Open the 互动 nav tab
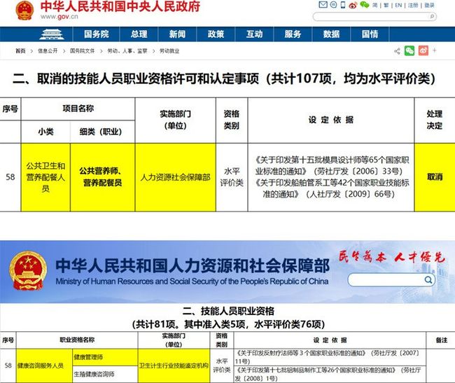Image resolution: width=455 pixels, height=383 pixels. [x=255, y=34]
